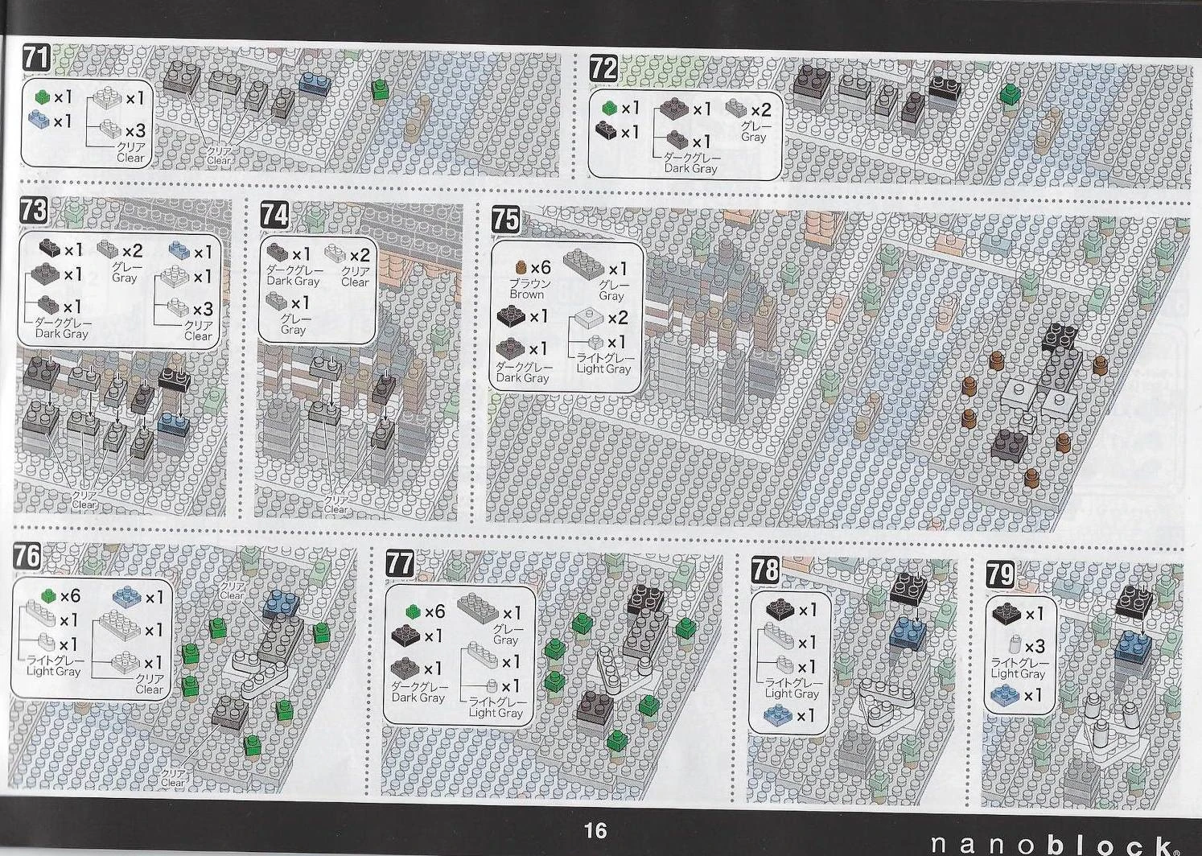The image size is (1202, 856).
Task: Click the Clear label in step 71 parts box
Action: pos(130,158)
